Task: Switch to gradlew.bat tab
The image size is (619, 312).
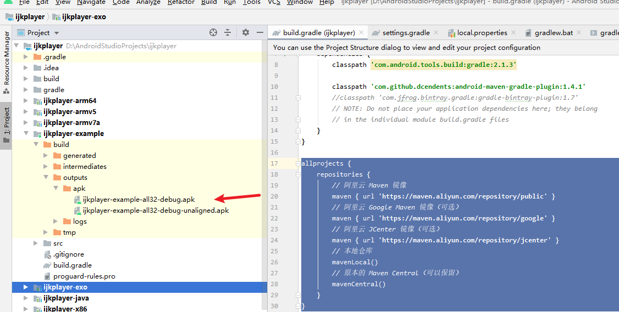Action: [x=554, y=33]
